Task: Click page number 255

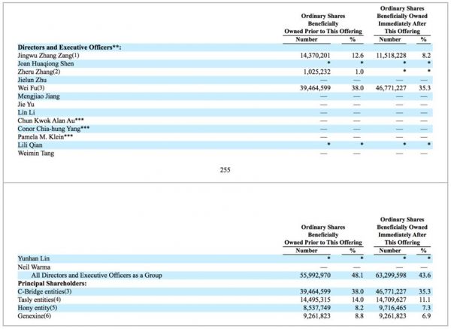Action: (x=225, y=170)
